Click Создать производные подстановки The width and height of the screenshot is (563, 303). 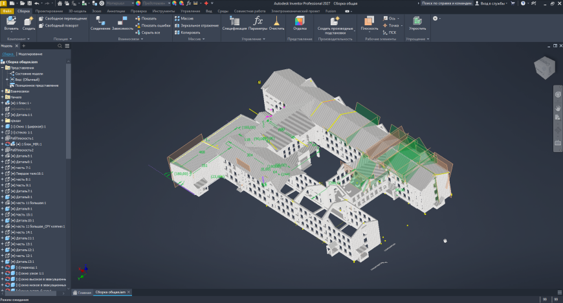[335, 25]
